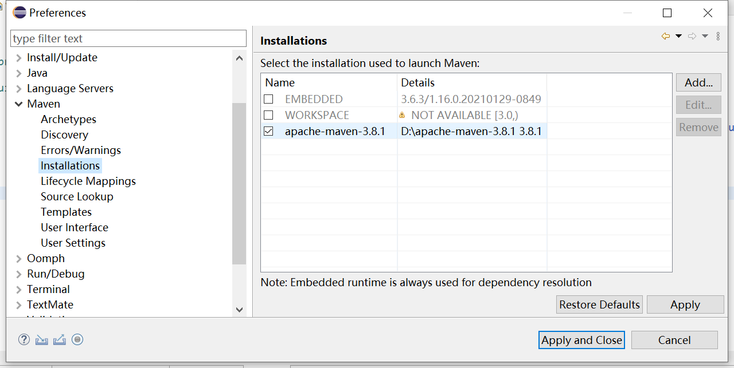Open the three-dot view menu icon
The width and height of the screenshot is (734, 368).
(718, 36)
